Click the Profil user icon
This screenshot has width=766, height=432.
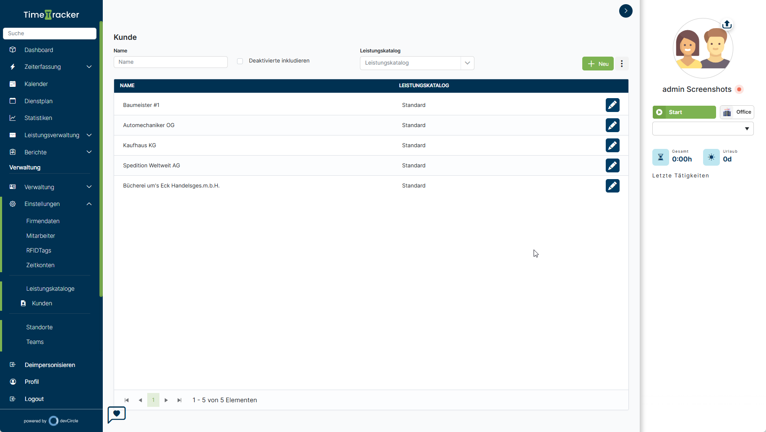tap(13, 382)
